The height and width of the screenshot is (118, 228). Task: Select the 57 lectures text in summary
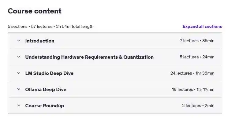tap(42, 27)
